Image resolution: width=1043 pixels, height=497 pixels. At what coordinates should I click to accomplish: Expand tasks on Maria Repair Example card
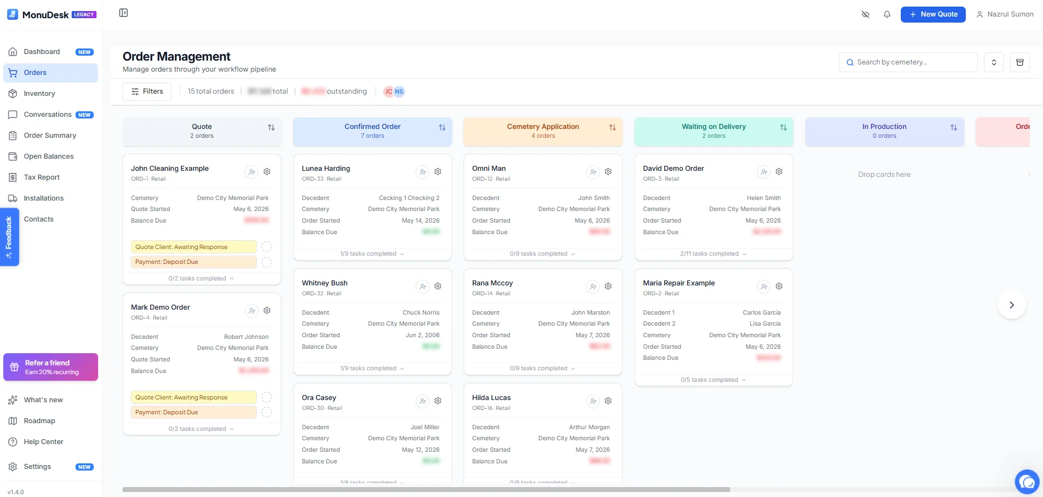point(713,380)
